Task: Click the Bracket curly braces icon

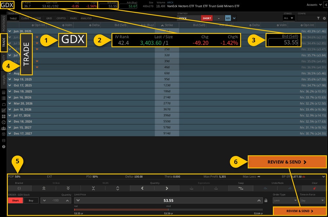Action: point(19,188)
